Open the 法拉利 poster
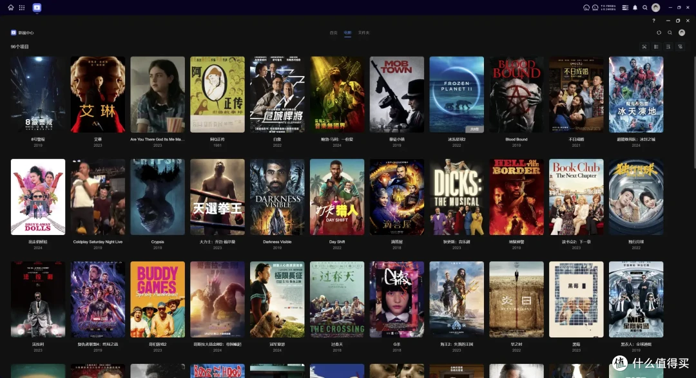This screenshot has width=696, height=378. point(38,299)
